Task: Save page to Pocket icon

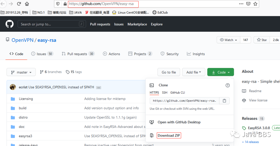Action: pyautogui.click(x=248, y=4)
